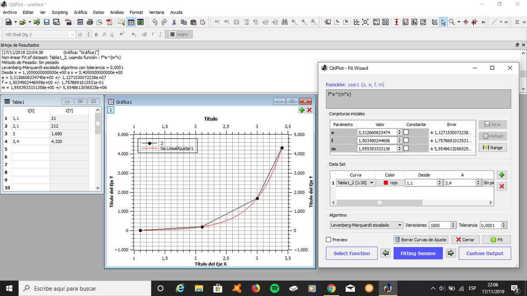
Task: Open the Format menu
Action: (136, 12)
